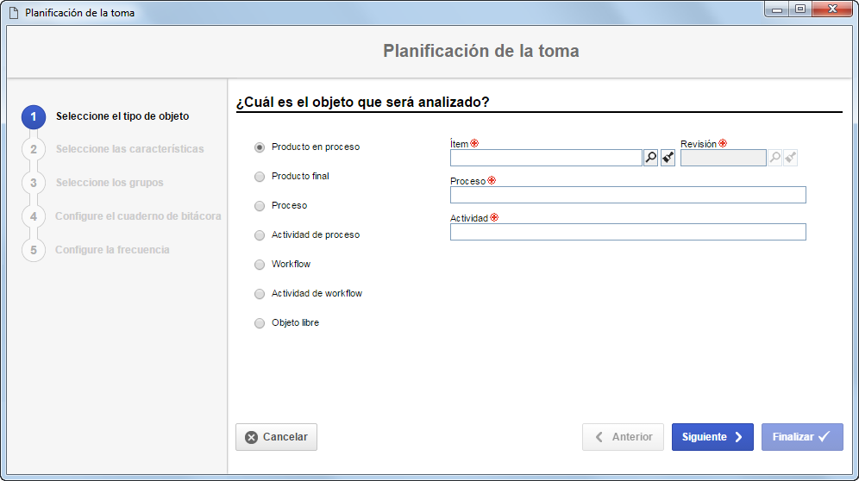Click the Cancelar button
Image resolution: width=859 pixels, height=481 pixels.
276,437
